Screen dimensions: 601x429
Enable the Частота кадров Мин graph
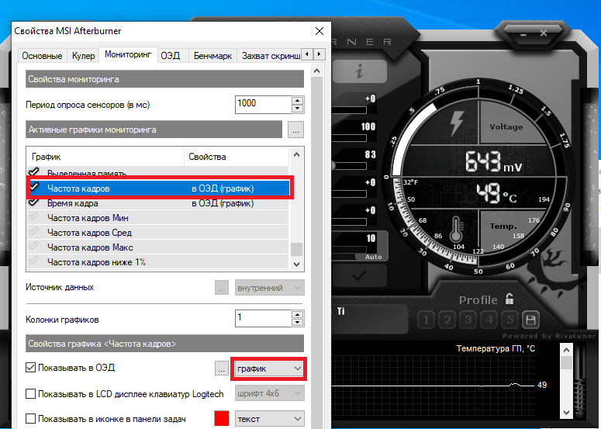(34, 217)
